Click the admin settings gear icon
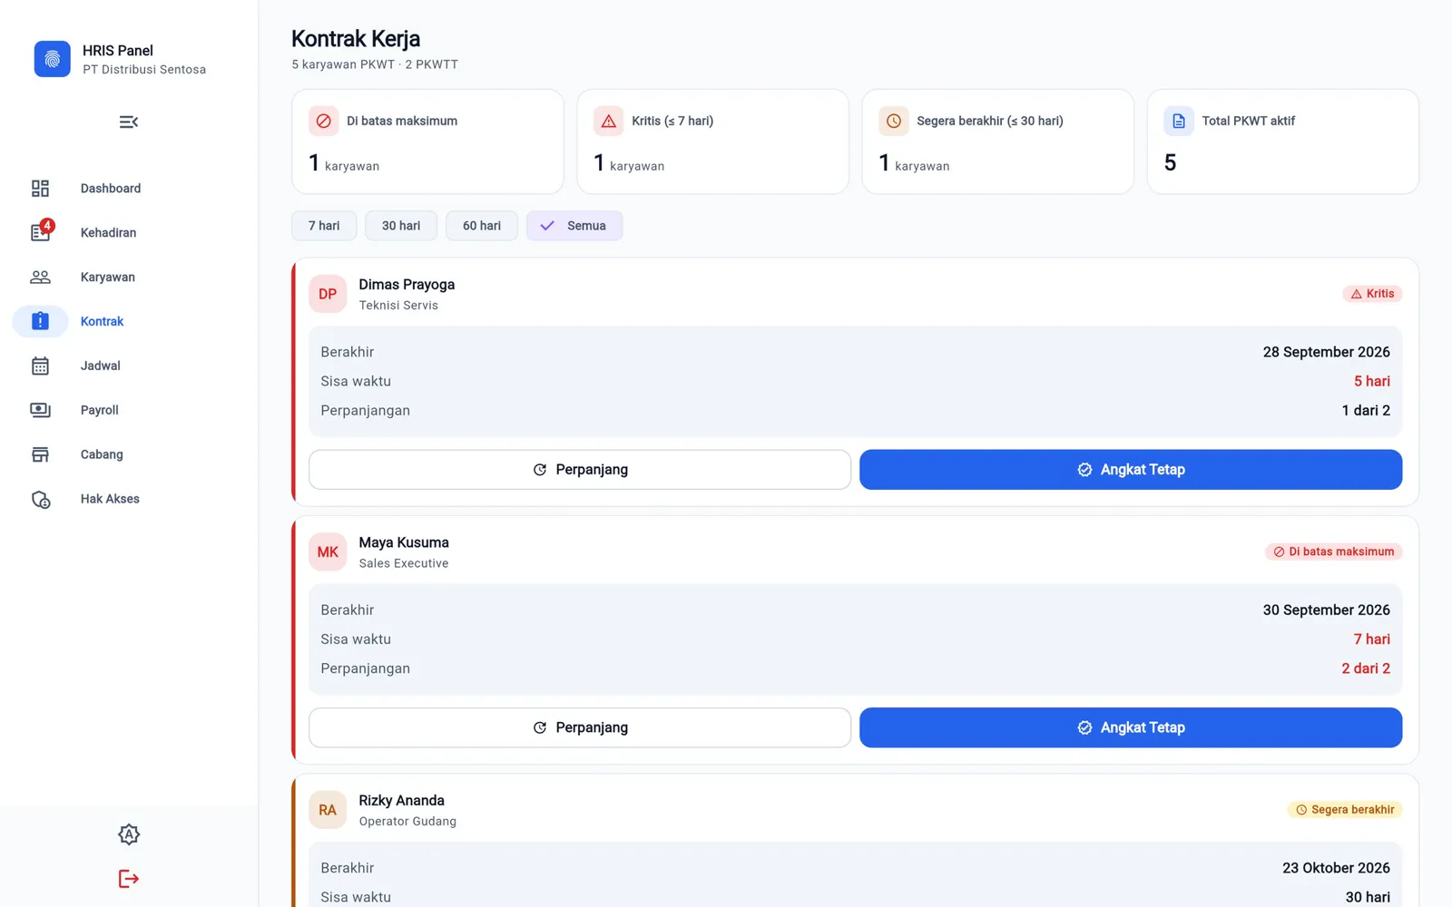Image resolution: width=1452 pixels, height=907 pixels. pos(129,834)
